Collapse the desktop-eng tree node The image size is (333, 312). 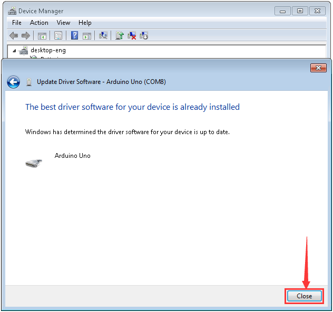click(14, 51)
